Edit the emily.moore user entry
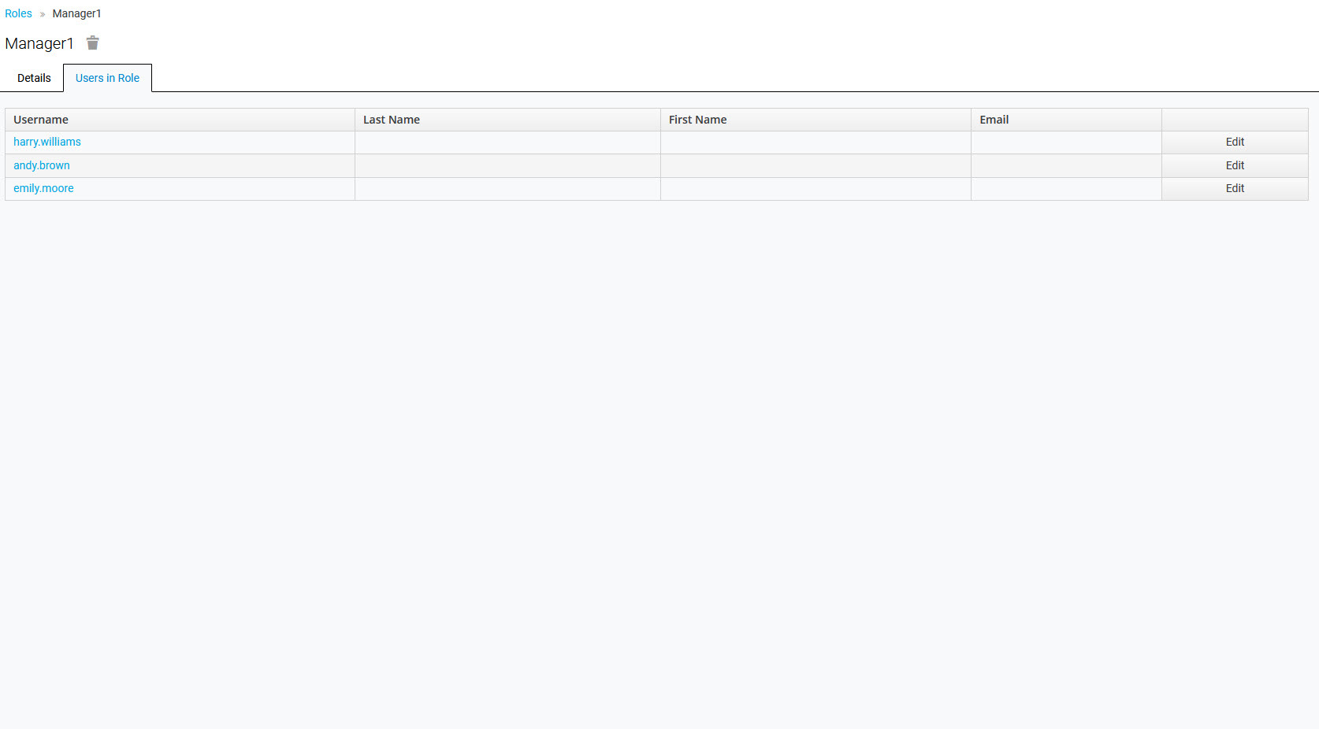Image resolution: width=1319 pixels, height=729 pixels. click(1234, 188)
